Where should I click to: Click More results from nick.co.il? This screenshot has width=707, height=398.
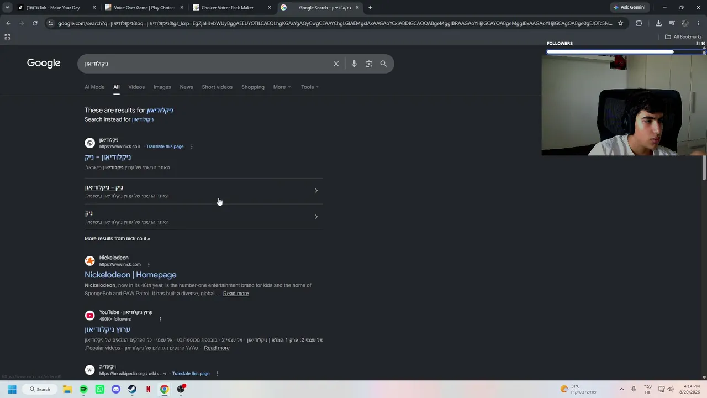pos(117,238)
